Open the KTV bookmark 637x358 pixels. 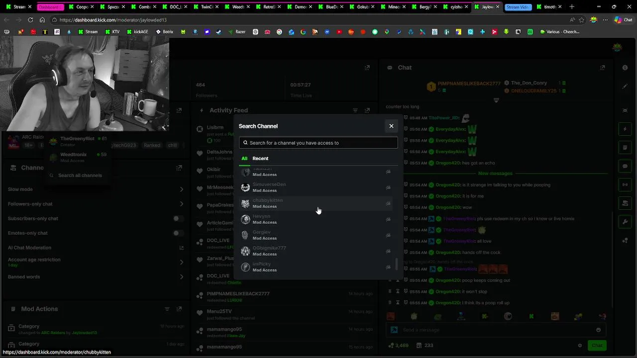tap(112, 32)
